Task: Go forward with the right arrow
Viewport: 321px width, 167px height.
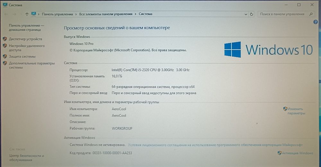Action: coord(14,14)
